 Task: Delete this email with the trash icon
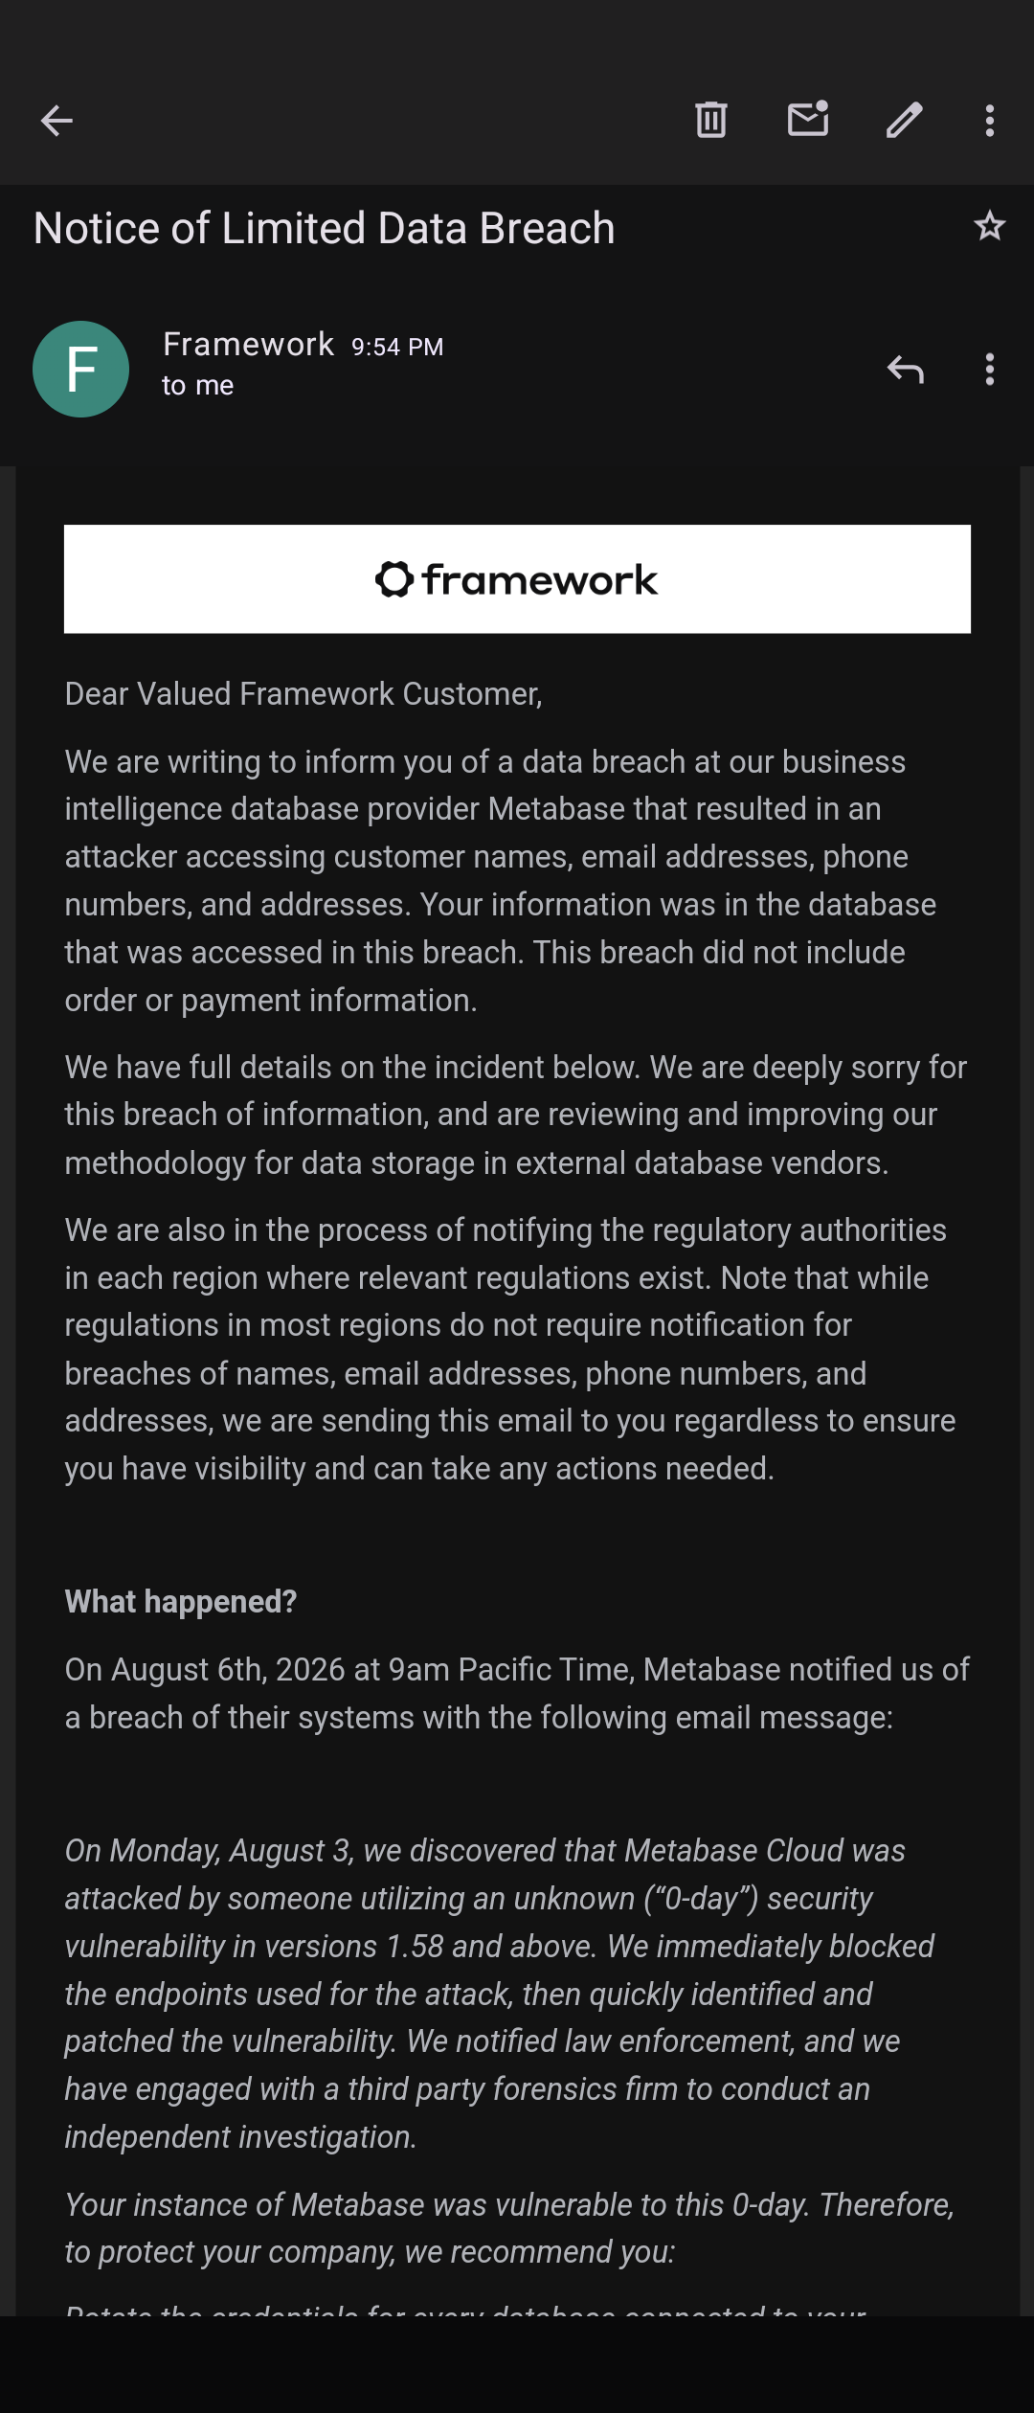click(x=710, y=120)
